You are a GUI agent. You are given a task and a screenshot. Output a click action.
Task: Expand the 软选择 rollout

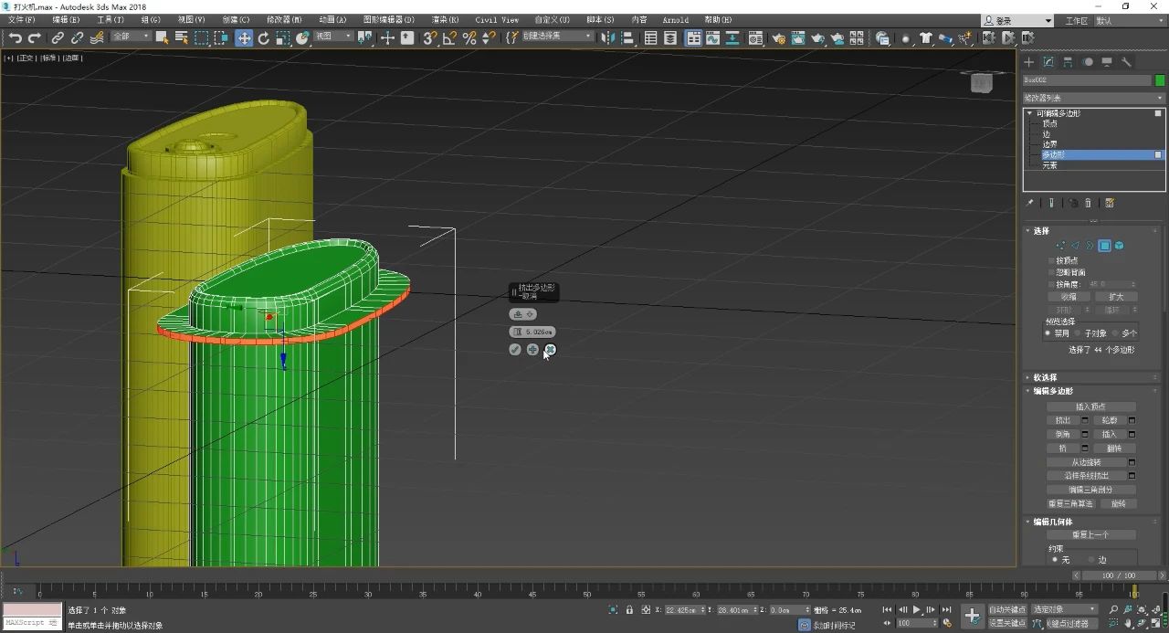coord(1045,377)
